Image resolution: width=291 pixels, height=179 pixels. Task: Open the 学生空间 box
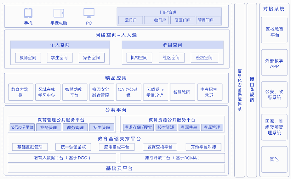[x=60, y=58]
